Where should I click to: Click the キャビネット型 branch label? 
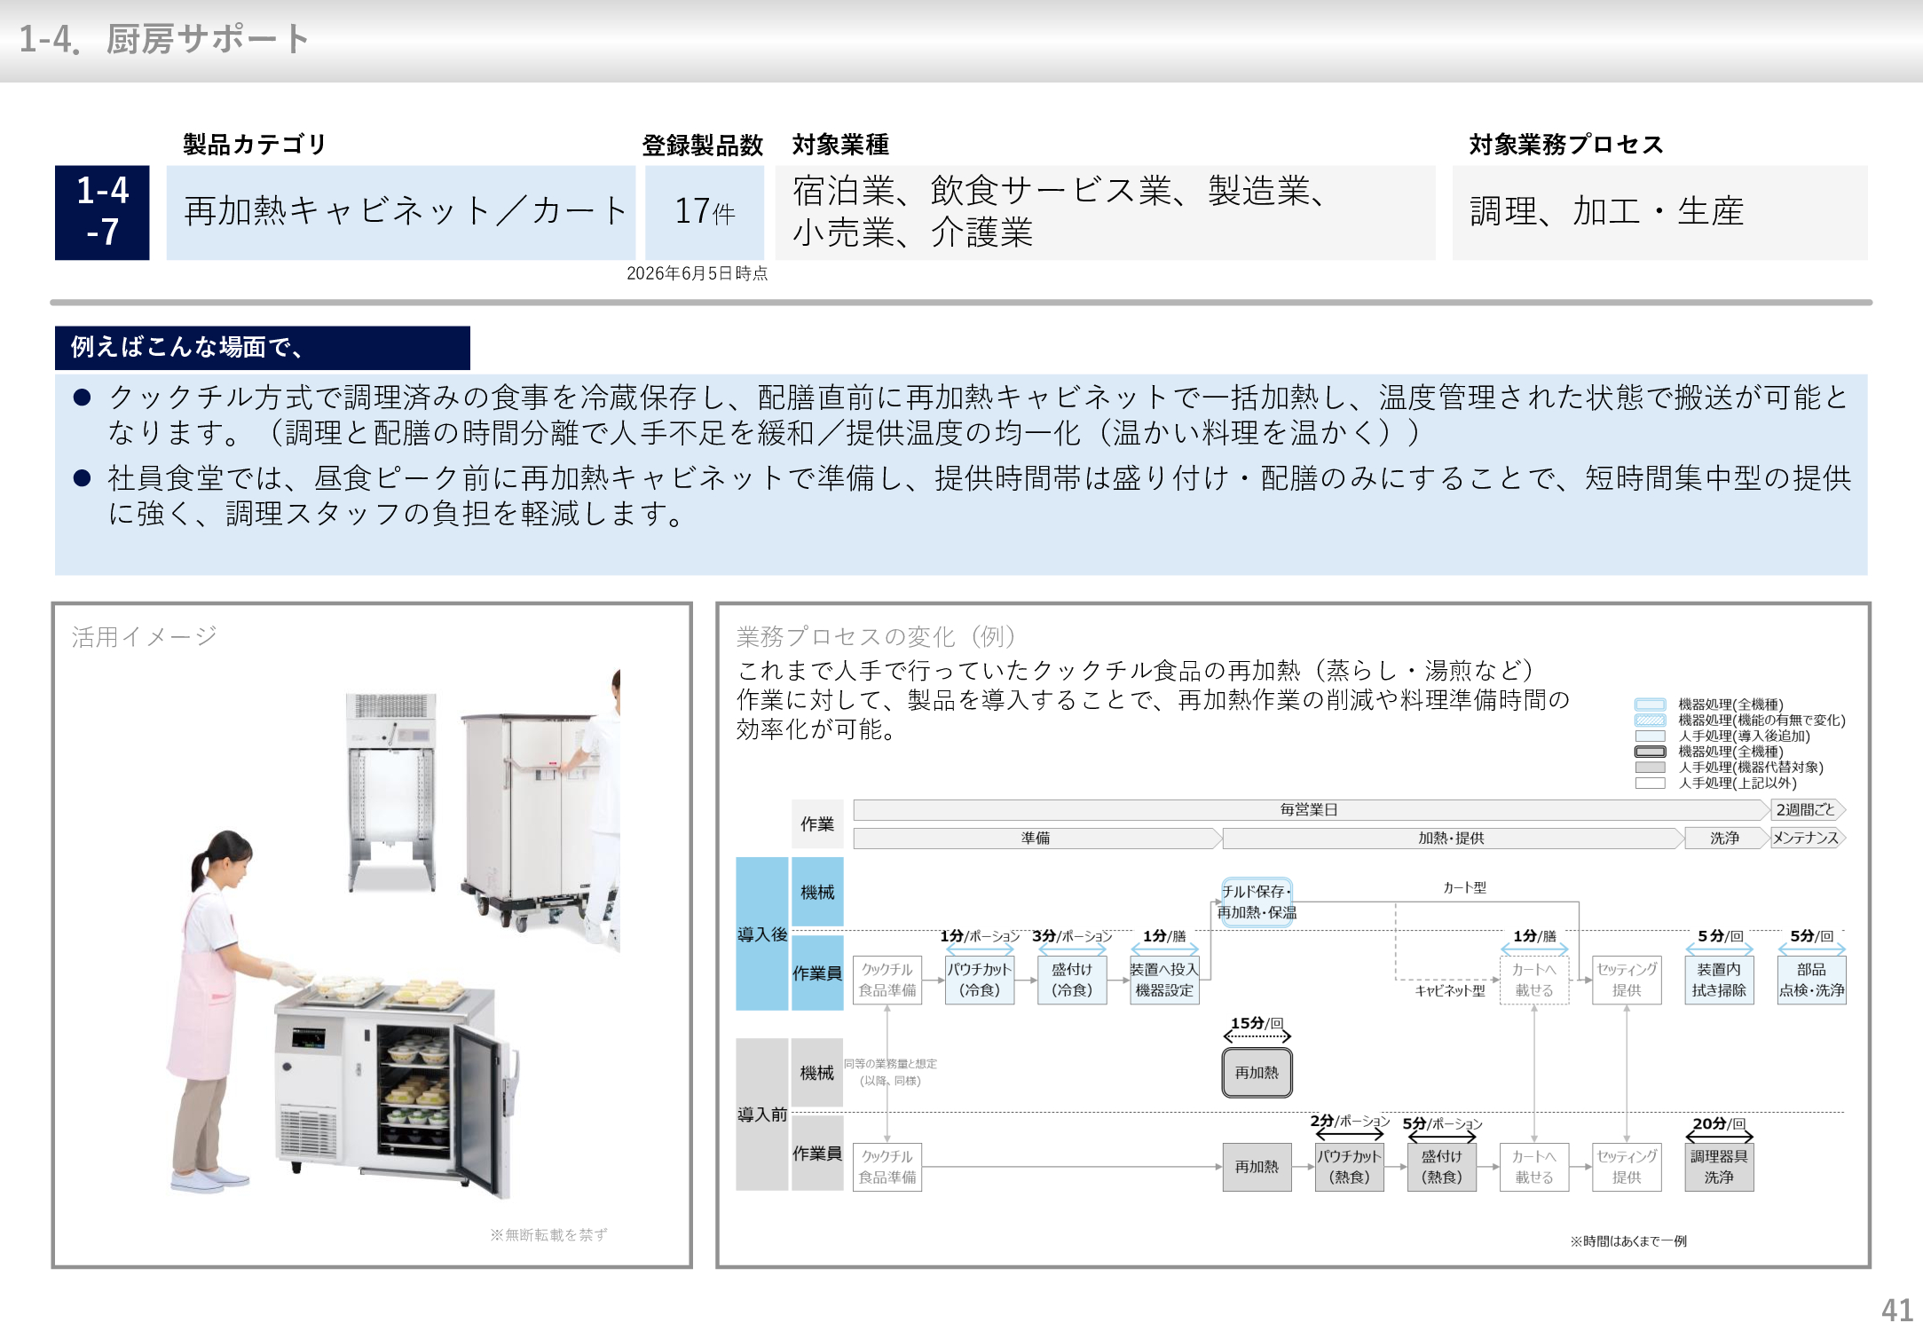point(1450,991)
